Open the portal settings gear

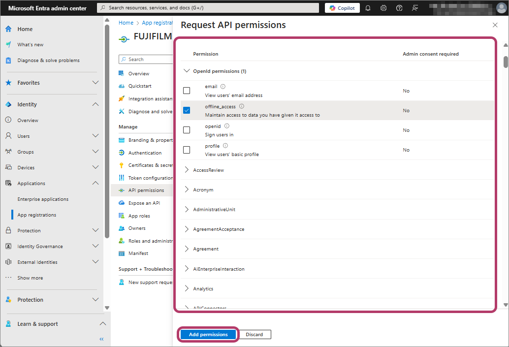(383, 8)
